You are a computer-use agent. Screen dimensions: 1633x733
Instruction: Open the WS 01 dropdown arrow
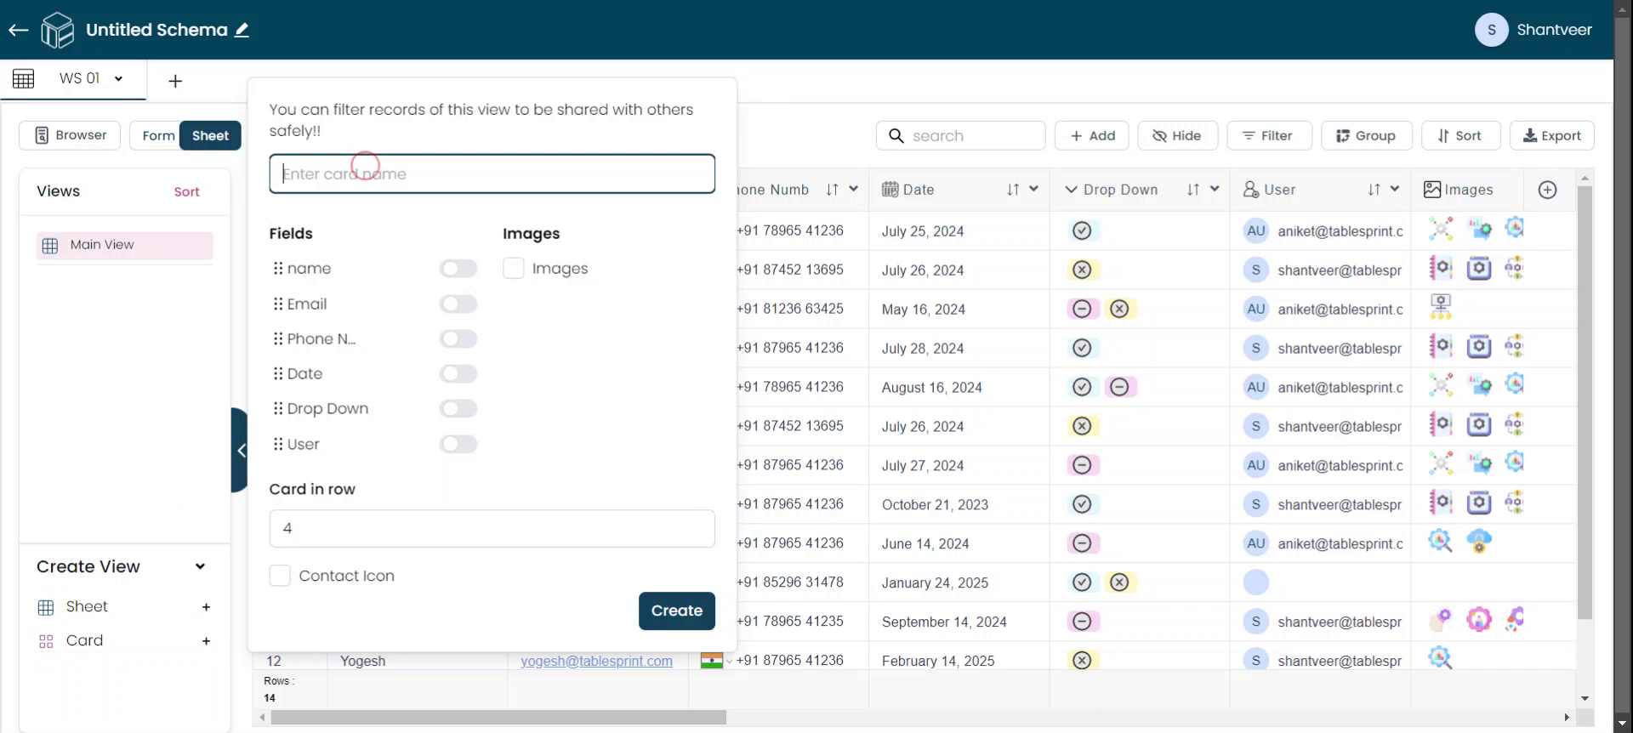(119, 79)
